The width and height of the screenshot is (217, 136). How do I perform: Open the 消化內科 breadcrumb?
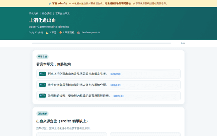34,14
